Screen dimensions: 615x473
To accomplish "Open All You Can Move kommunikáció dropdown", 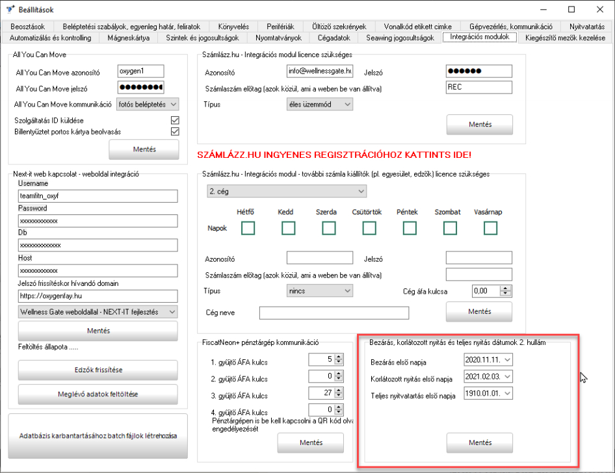I will point(148,104).
